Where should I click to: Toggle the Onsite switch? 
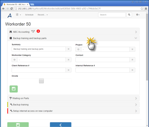41,81
